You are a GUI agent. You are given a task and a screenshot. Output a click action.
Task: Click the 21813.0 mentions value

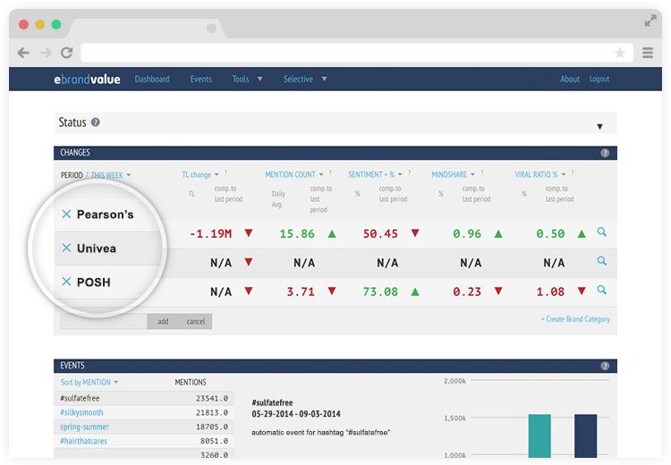click(212, 413)
